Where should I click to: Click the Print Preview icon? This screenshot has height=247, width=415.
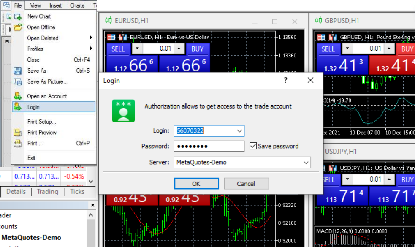click(x=18, y=133)
